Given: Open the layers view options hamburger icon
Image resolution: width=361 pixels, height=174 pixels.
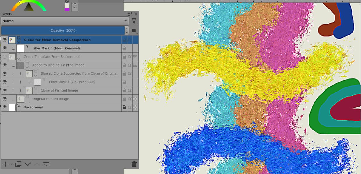Looking at the screenshot, I should pos(134,31).
